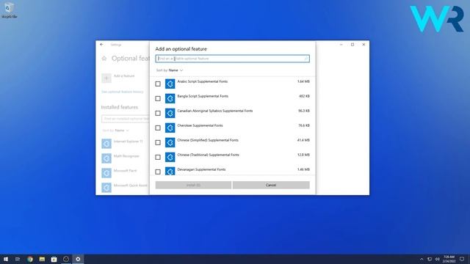The image size is (470, 264).
Task: Click the Cherokee Supplemental Fonts feature icon
Action: (x=170, y=128)
